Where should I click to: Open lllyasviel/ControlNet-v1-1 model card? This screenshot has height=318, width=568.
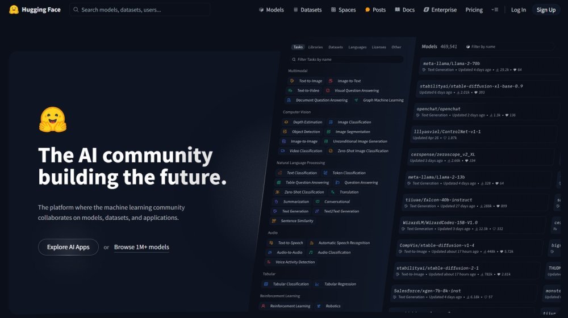pyautogui.click(x=483, y=135)
